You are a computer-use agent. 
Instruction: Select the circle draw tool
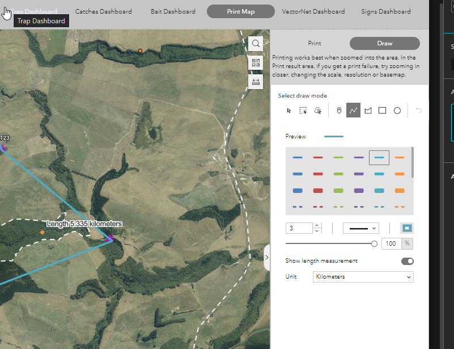(397, 111)
